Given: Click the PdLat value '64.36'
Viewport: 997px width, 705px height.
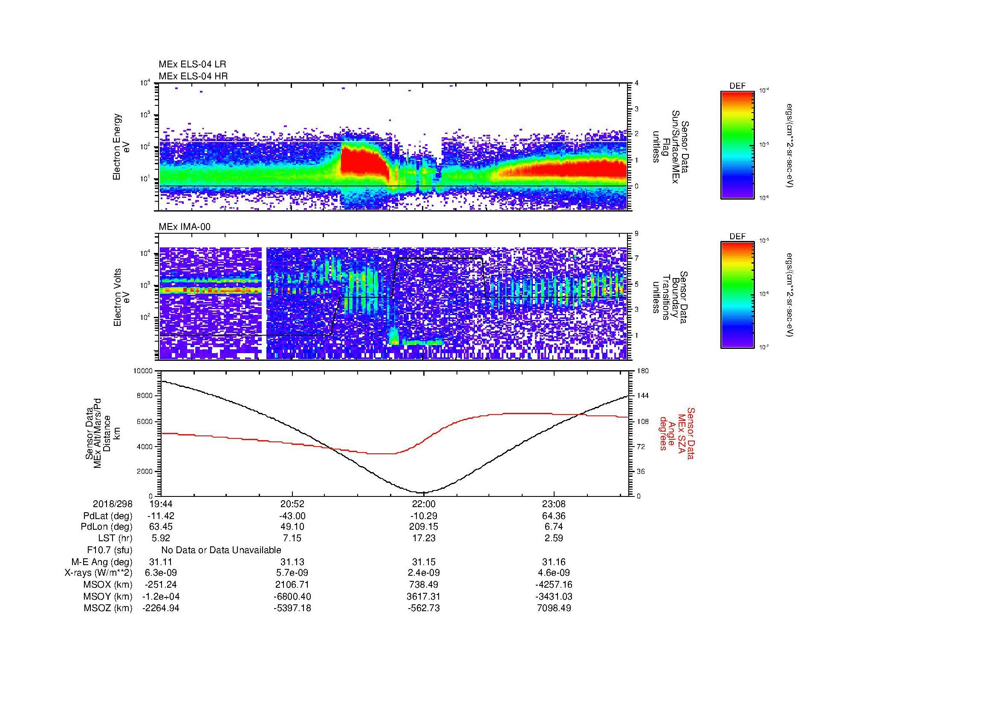Looking at the screenshot, I should click(554, 516).
